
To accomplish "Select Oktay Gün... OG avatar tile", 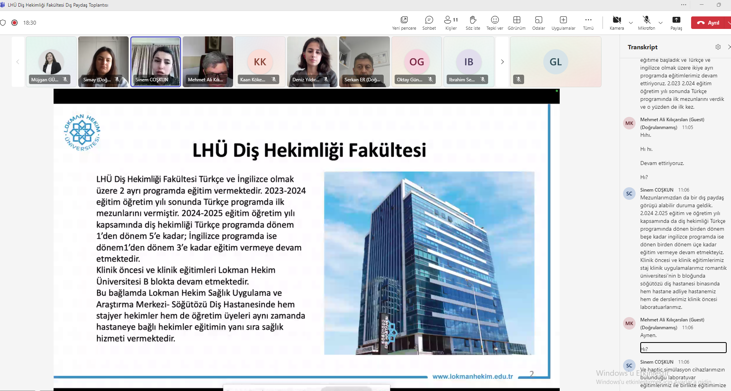I will coord(417,62).
